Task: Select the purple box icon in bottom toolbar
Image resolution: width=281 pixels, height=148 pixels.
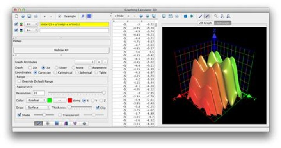Action: 66,123
